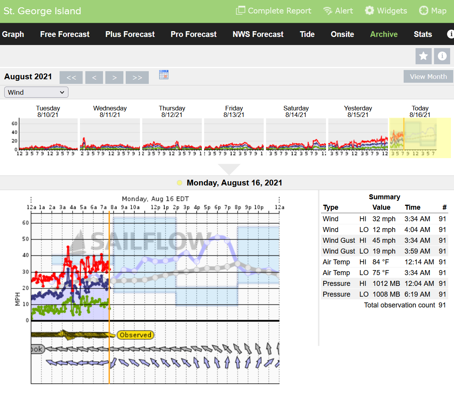This screenshot has width=454, height=394.
Task: Open the Stats tab
Action: [x=423, y=34]
